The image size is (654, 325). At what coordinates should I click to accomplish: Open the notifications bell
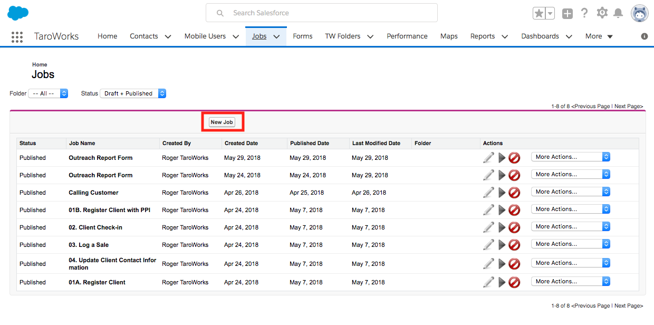click(618, 13)
